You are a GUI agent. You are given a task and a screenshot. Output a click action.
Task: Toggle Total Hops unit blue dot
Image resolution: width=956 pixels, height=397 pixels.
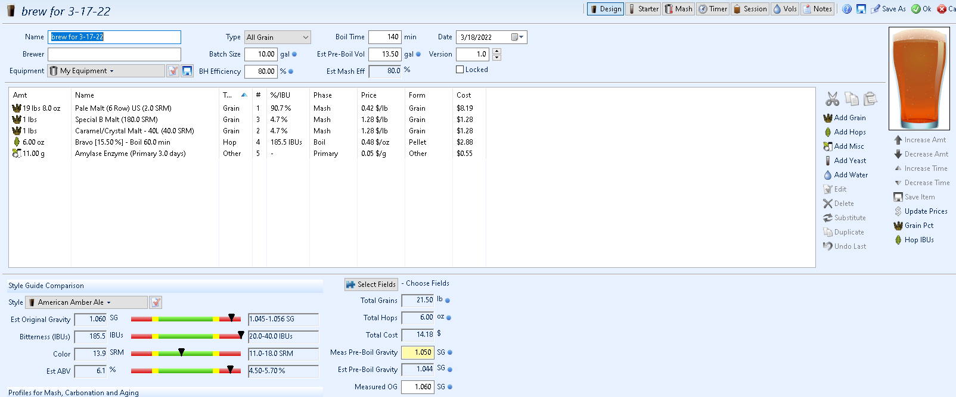tap(449, 318)
